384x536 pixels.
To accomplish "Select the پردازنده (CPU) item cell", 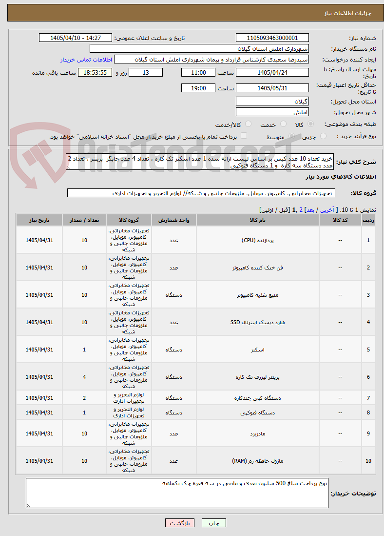I will [x=258, y=240].
